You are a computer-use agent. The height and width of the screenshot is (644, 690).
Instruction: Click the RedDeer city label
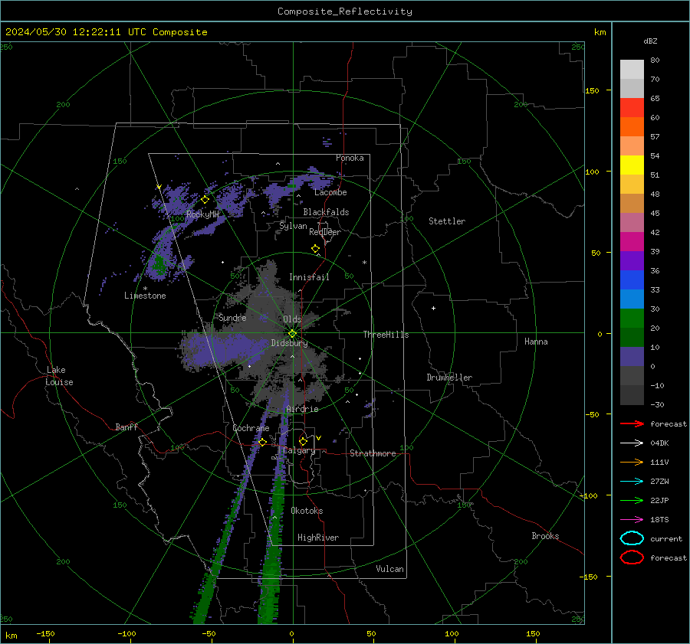pos(325,232)
